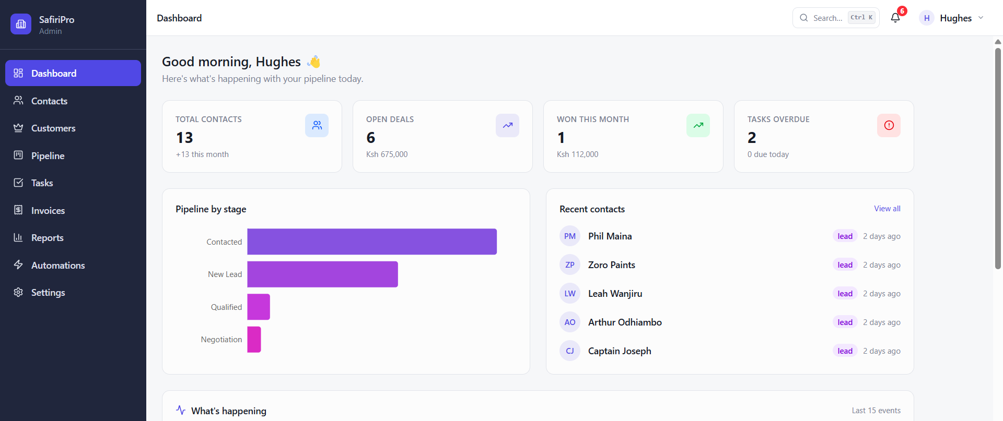Select the Dashboard sidebar item
Screen dimensions: 1003x421
pyautogui.click(x=73, y=73)
